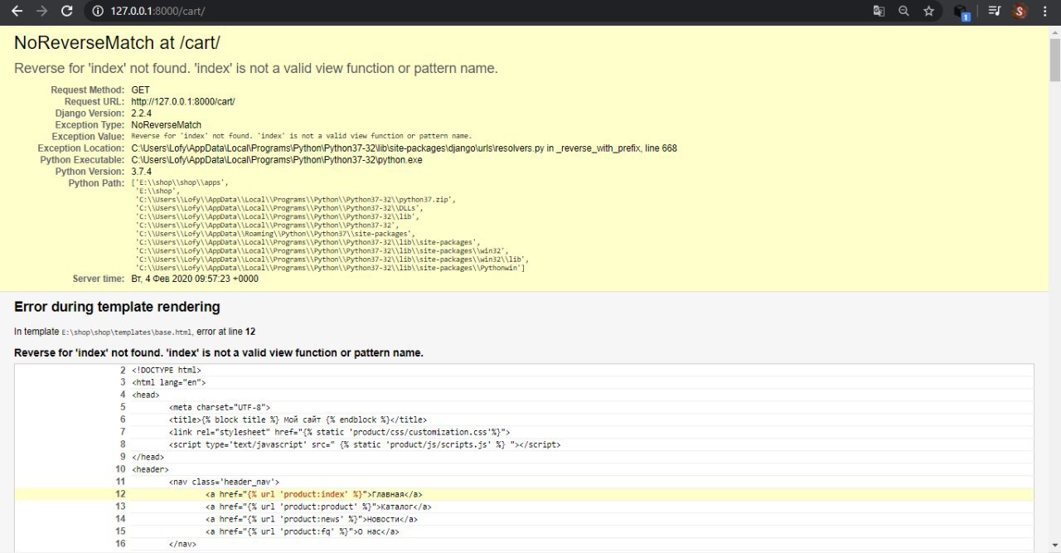Open the Chrome three-dot menu
Screen dimensions: 1061x553
1044,11
